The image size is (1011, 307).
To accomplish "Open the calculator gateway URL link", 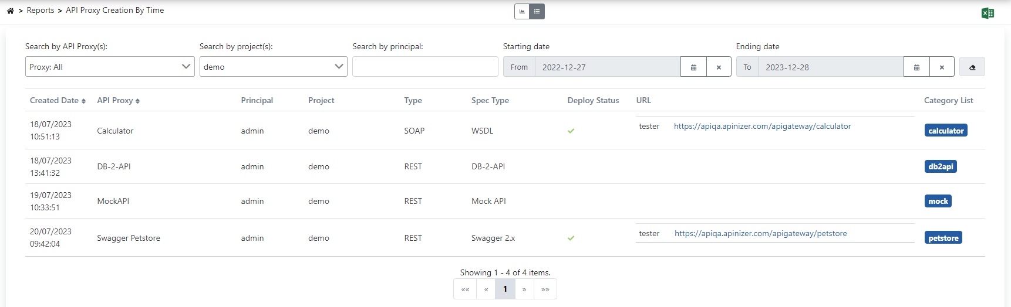I will click(762, 127).
